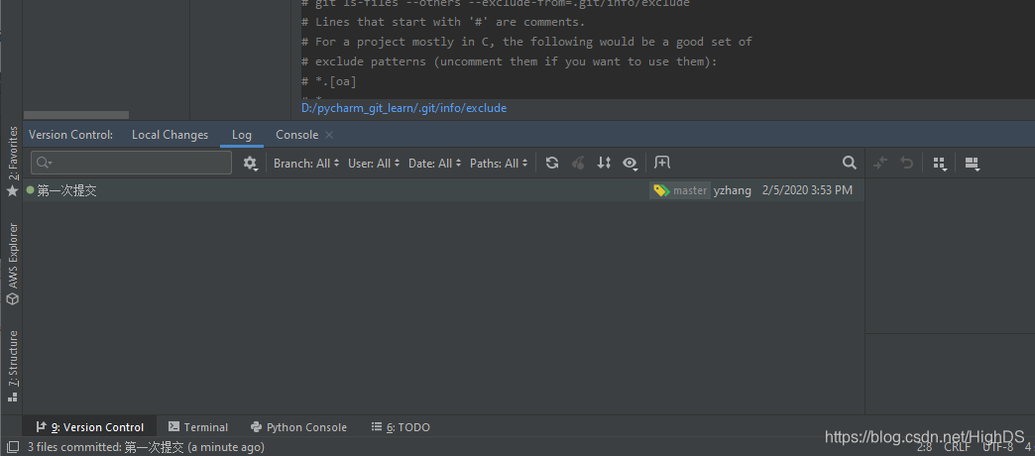Open the details layout icon menu
Viewport: 1035px width, 456px height.
972,163
